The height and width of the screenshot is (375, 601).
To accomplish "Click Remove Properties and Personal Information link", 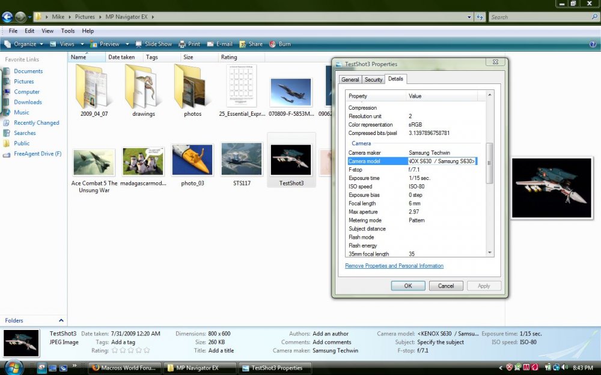I will (394, 266).
